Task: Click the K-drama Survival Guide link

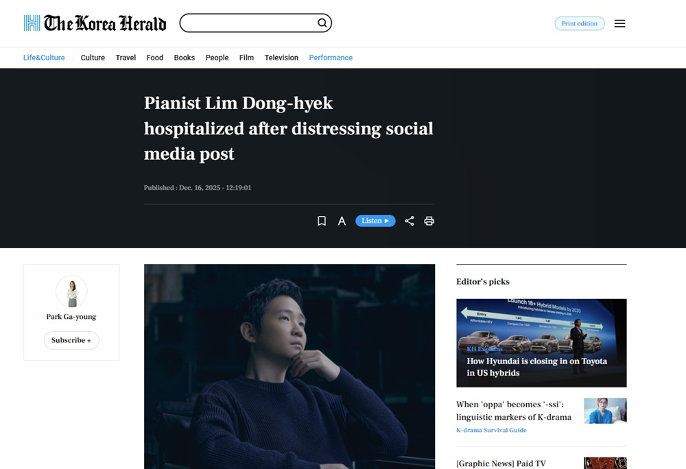Action: [x=491, y=430]
